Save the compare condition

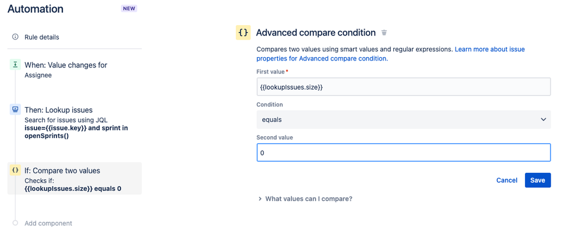(x=538, y=180)
